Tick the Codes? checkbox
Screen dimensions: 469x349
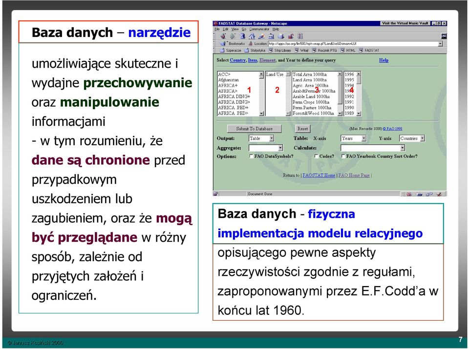316,156
